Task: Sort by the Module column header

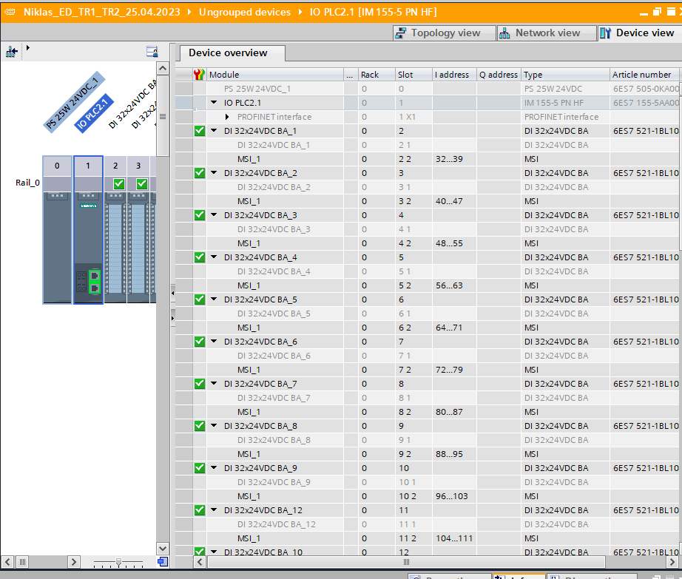Action: coord(275,75)
